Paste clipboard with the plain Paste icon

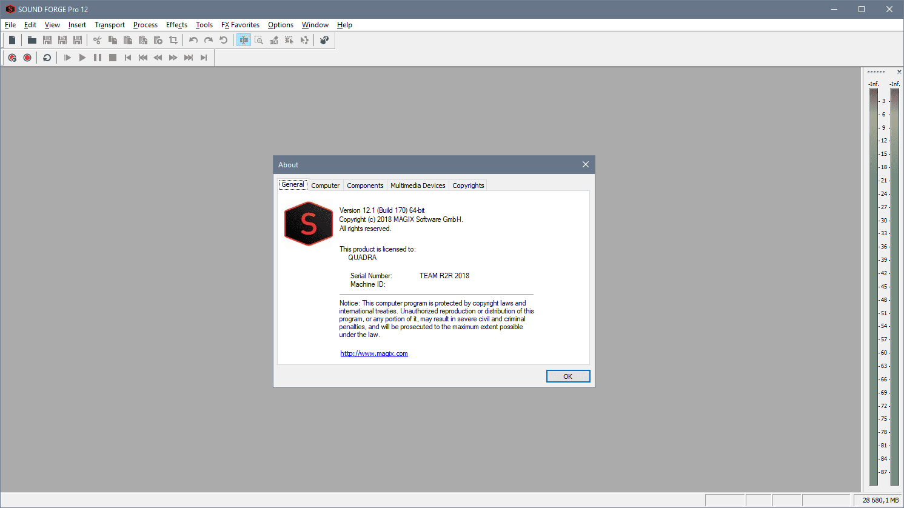(x=128, y=40)
